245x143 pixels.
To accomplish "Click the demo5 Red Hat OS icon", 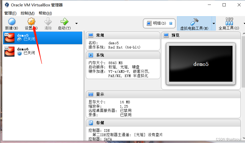I will pyautogui.click(x=9, y=38).
